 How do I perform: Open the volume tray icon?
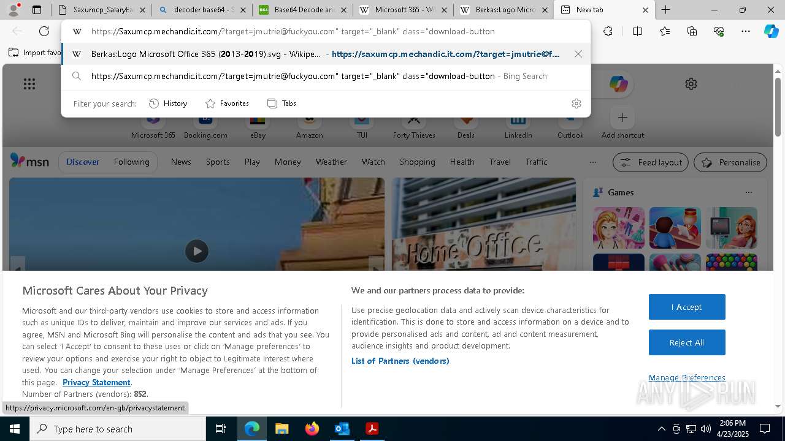(x=706, y=429)
